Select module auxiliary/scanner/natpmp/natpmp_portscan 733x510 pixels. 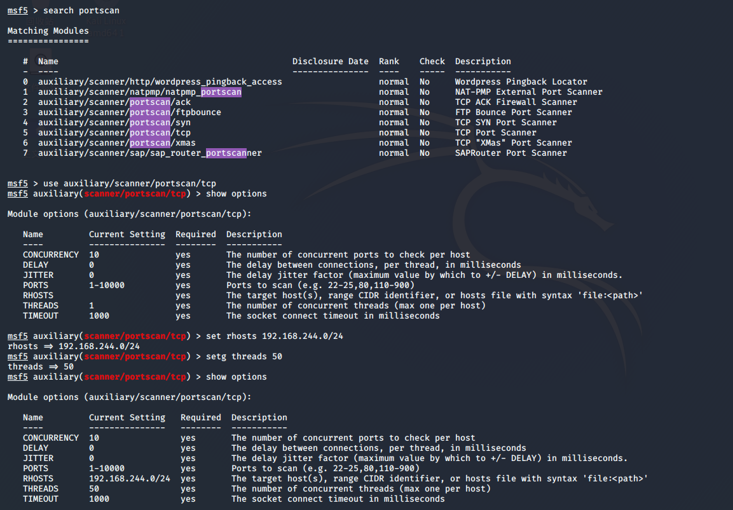point(140,92)
